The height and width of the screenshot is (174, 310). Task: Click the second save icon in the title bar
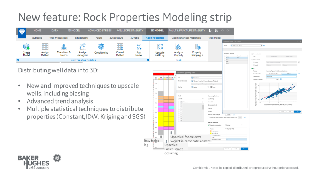[x=216, y=31]
